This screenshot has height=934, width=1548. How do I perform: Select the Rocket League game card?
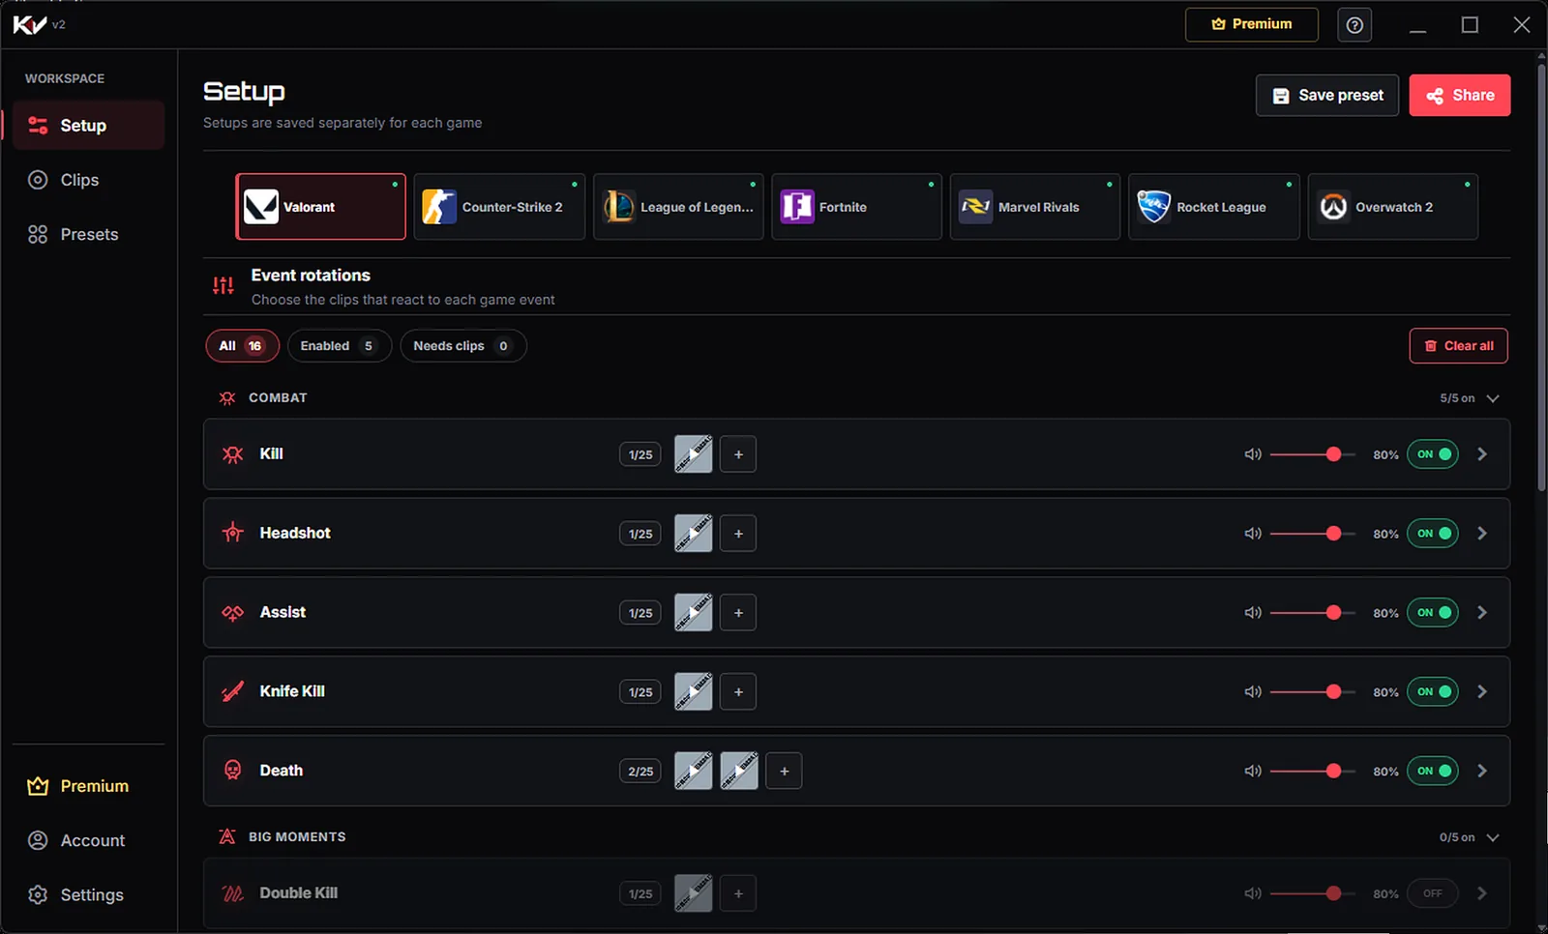click(x=1213, y=207)
